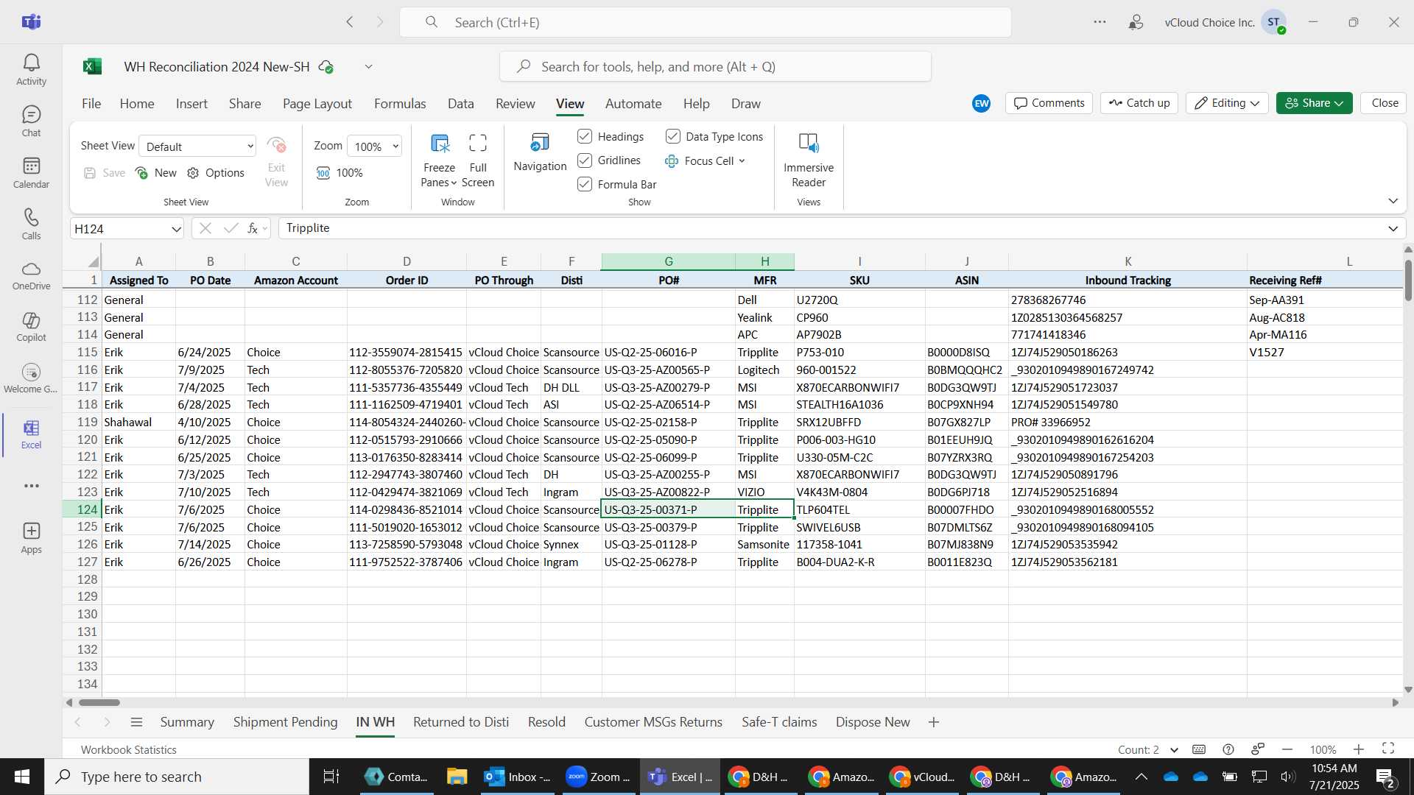Enter Full Screen mode
Viewport: 1414px width, 795px height.
478,160
